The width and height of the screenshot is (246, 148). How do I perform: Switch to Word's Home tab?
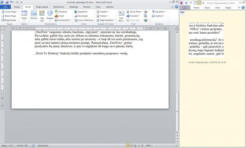pos(17,7)
